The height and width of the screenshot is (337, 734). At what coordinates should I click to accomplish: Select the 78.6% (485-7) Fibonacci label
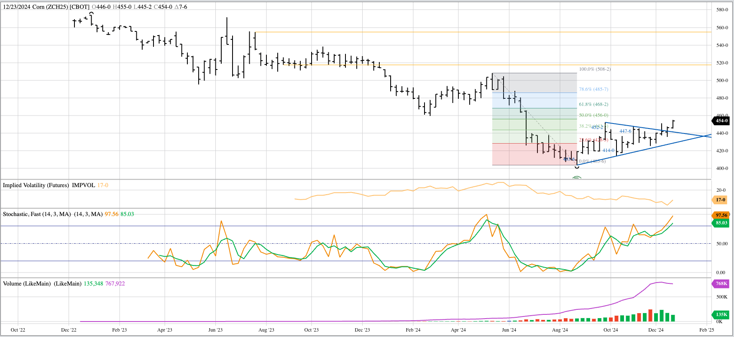point(593,89)
